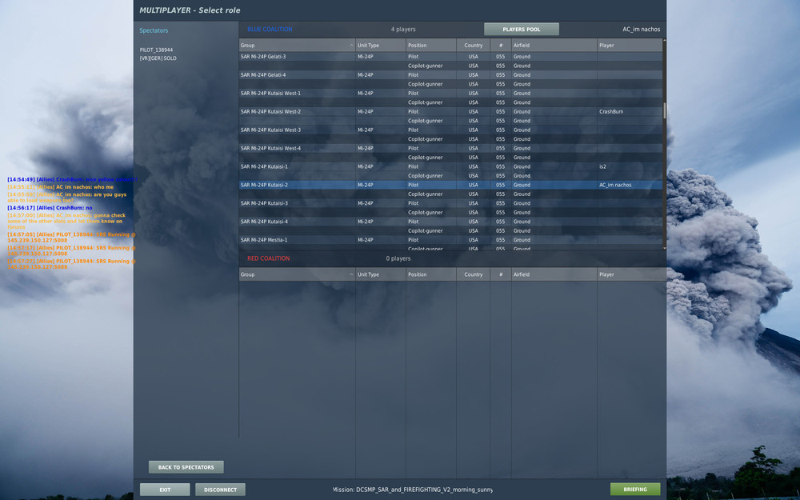Click red coalition Airfield column header
Image resolution: width=800 pixels, height=500 pixels.
554,274
